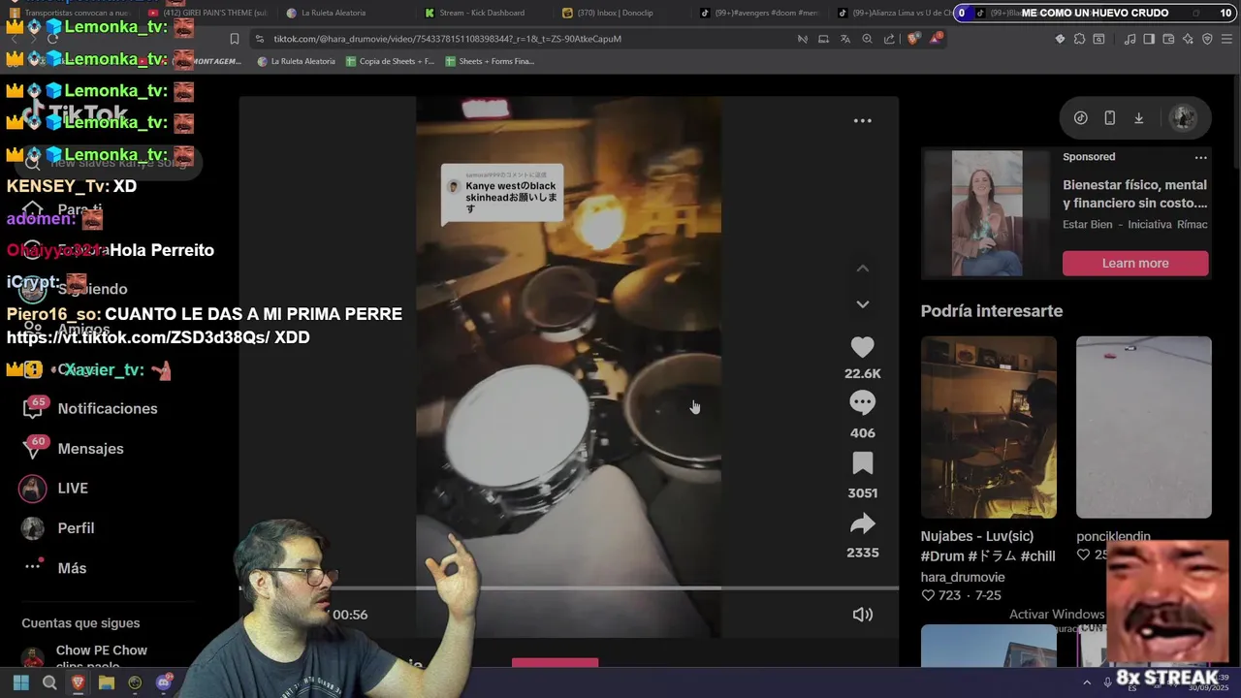Go to LIVE in TikTok sidebar
This screenshot has height=698, width=1241.
pyautogui.click(x=54, y=489)
